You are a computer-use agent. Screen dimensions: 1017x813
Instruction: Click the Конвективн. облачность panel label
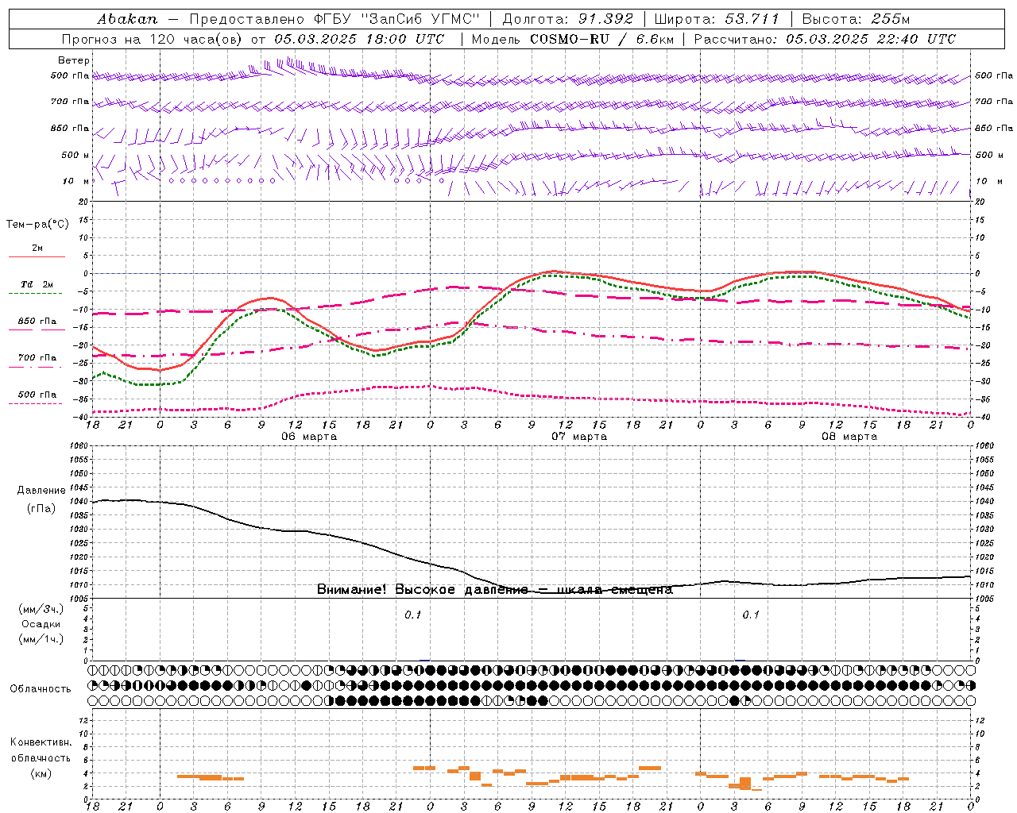tap(41, 750)
